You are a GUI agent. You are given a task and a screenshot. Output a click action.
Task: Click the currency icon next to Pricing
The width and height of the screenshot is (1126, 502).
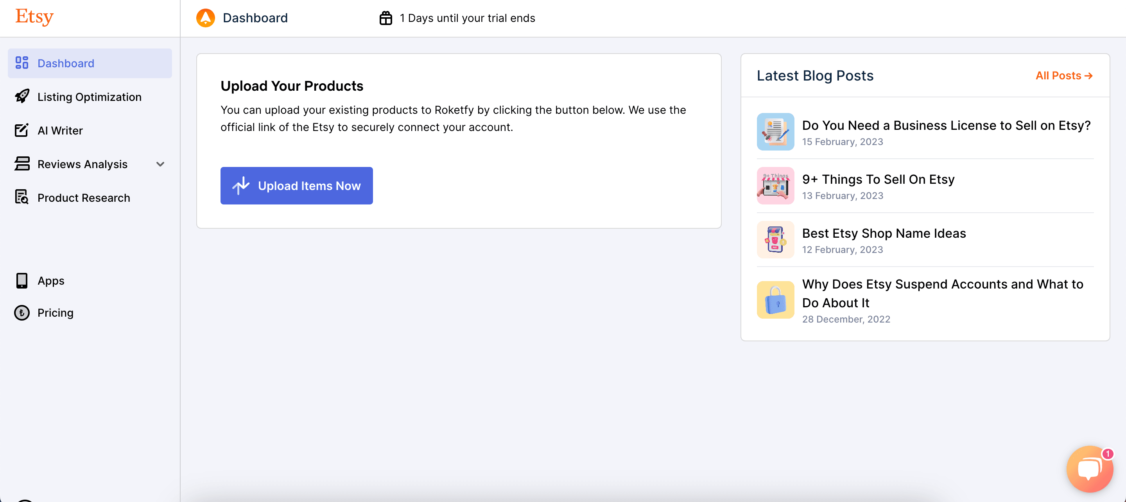click(22, 313)
